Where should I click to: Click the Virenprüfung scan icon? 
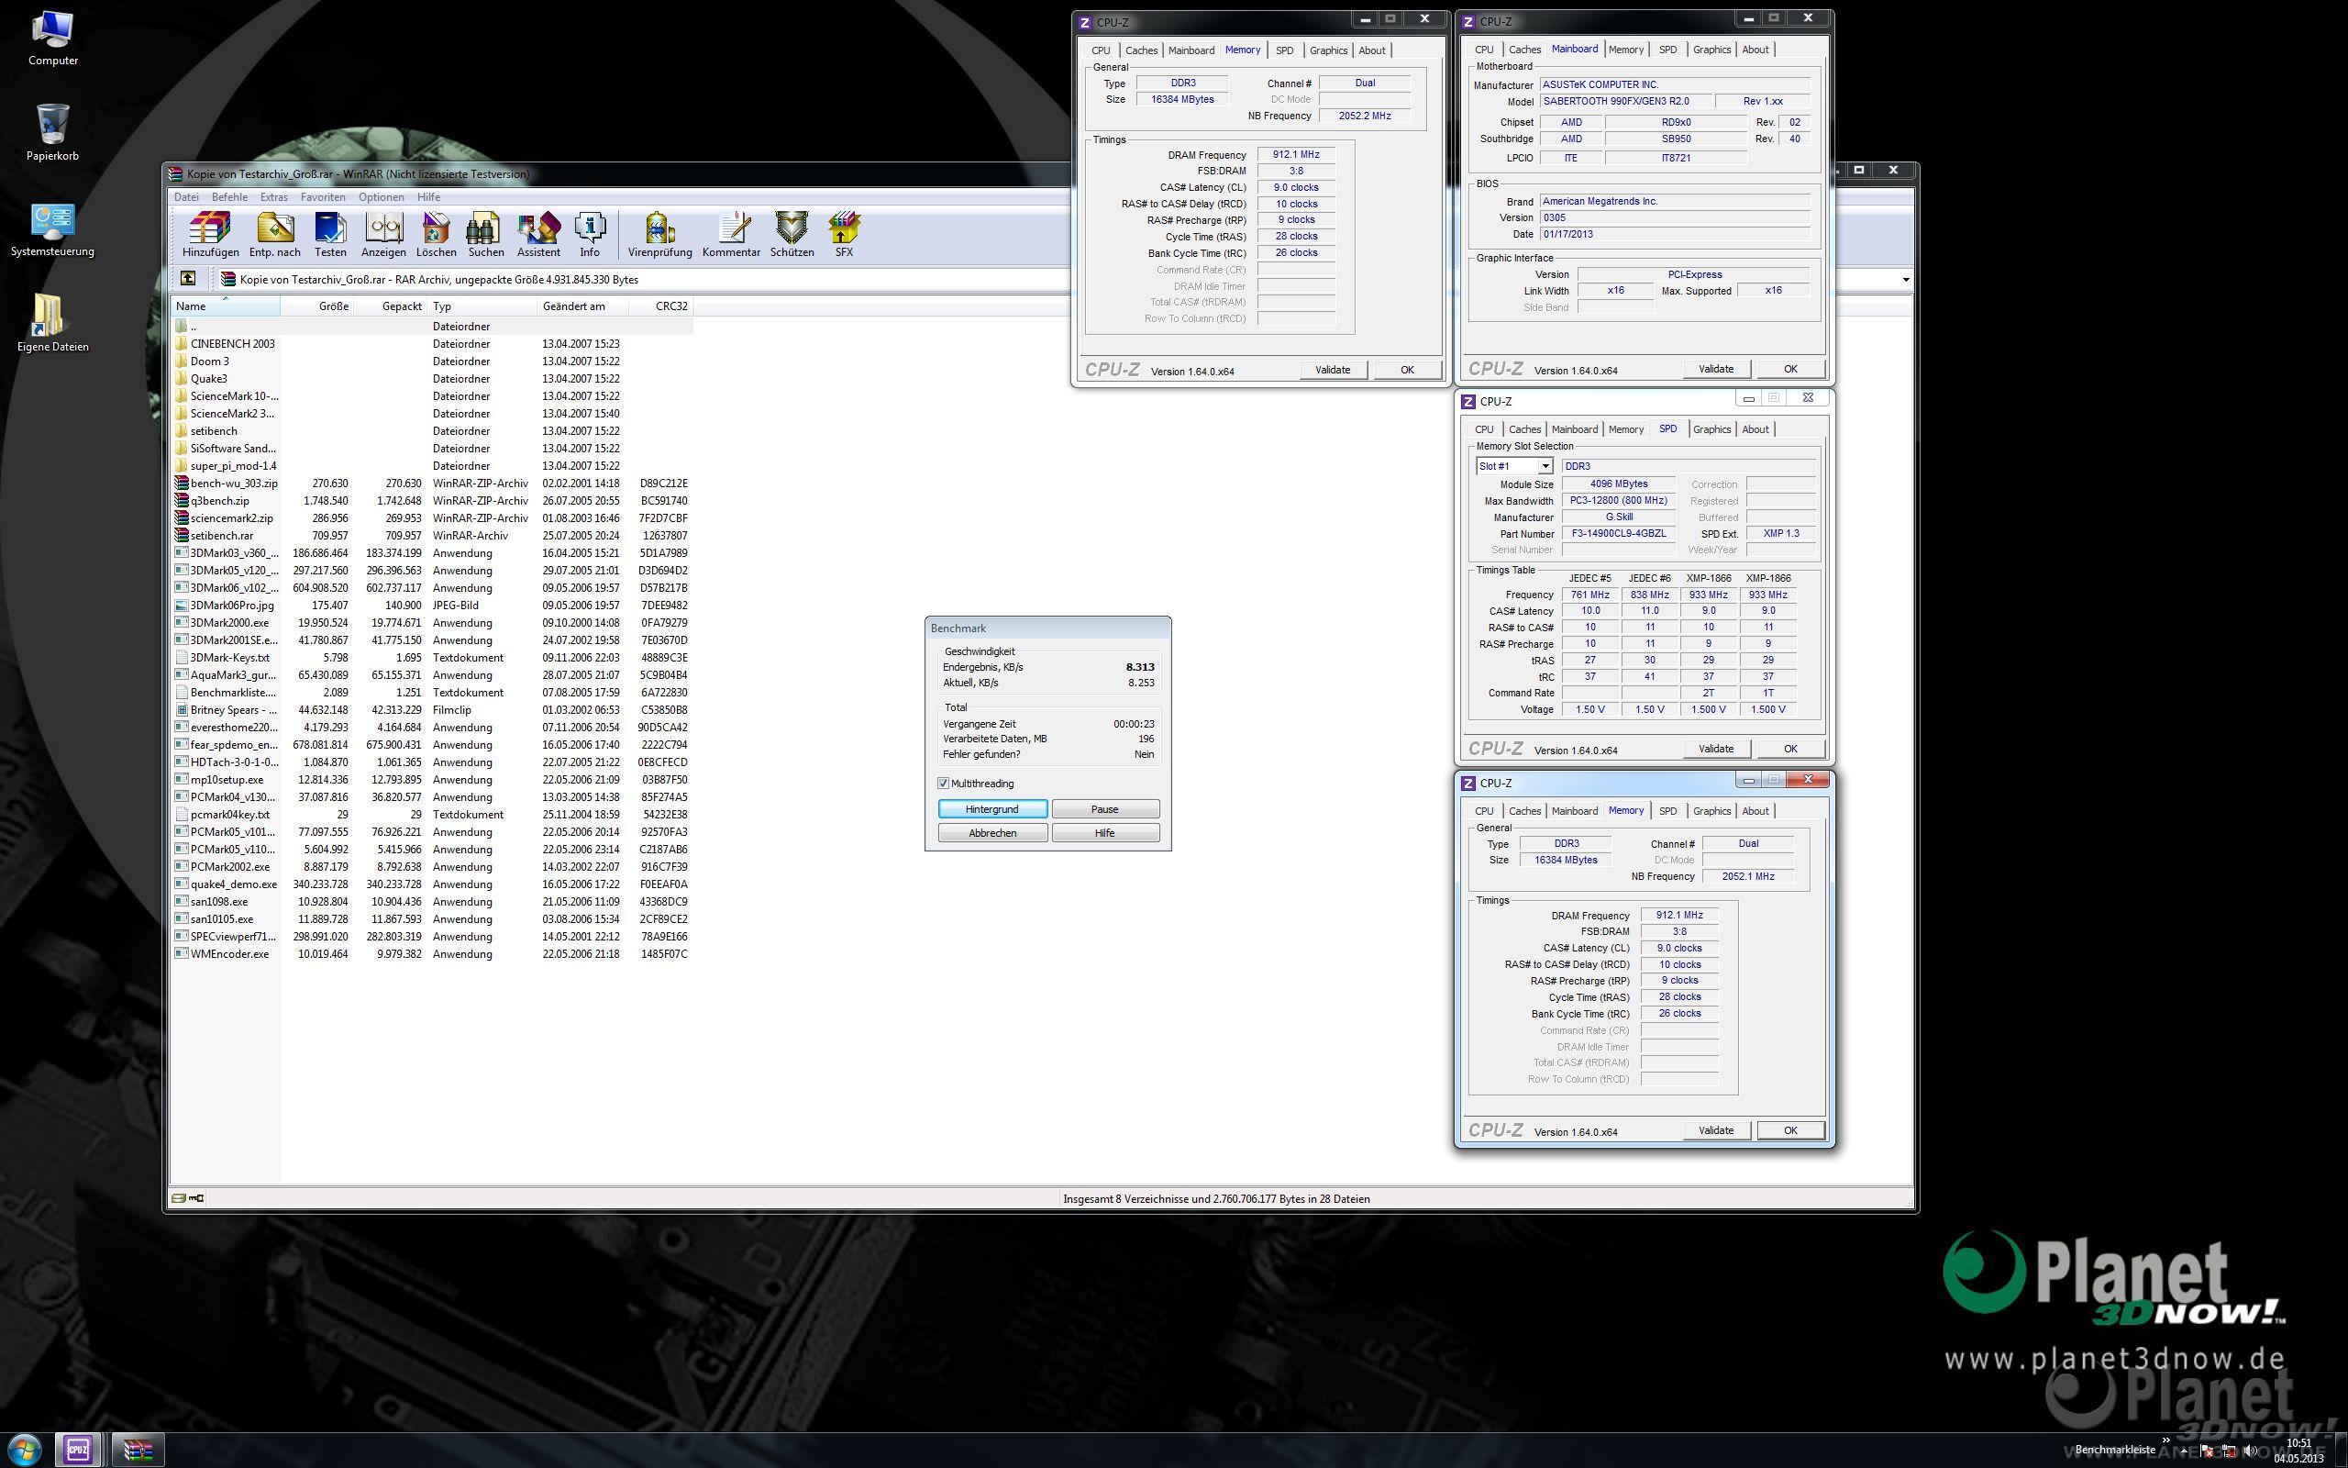point(659,234)
